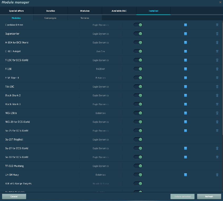
Task: Click trash icon for Su-27 for DCS World
Action: 217,148
